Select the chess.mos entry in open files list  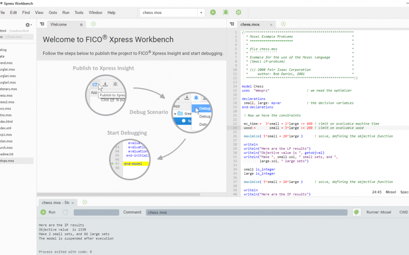click(17, 37)
